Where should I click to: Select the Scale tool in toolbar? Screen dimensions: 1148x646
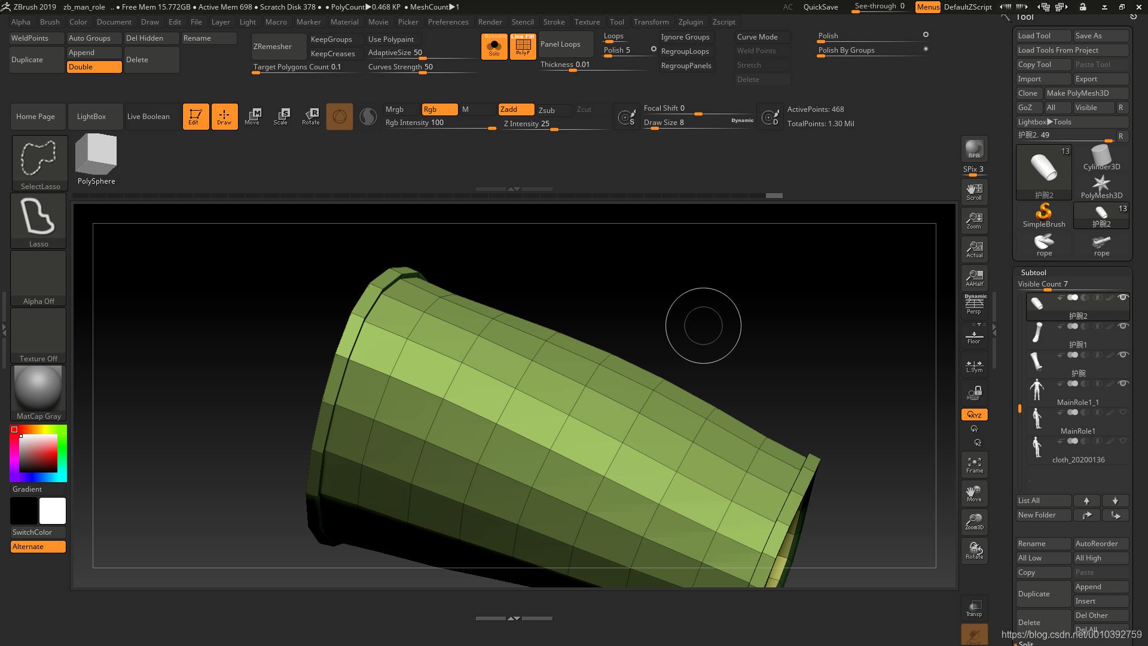coord(282,116)
